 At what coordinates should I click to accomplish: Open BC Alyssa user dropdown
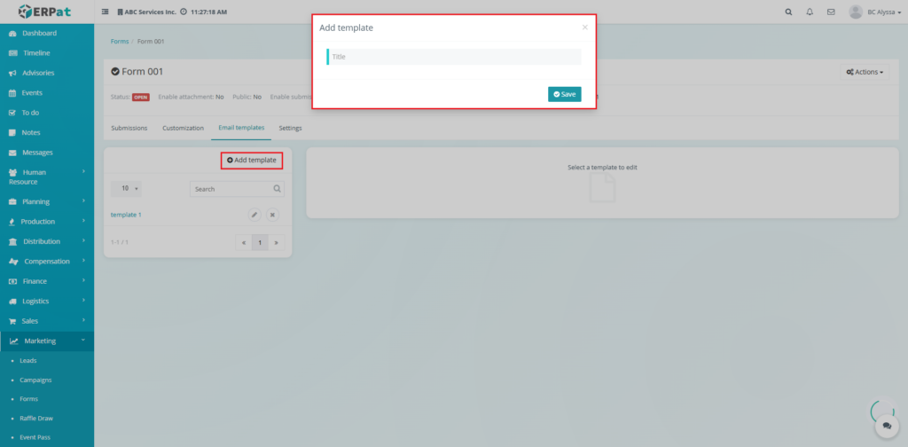884,12
